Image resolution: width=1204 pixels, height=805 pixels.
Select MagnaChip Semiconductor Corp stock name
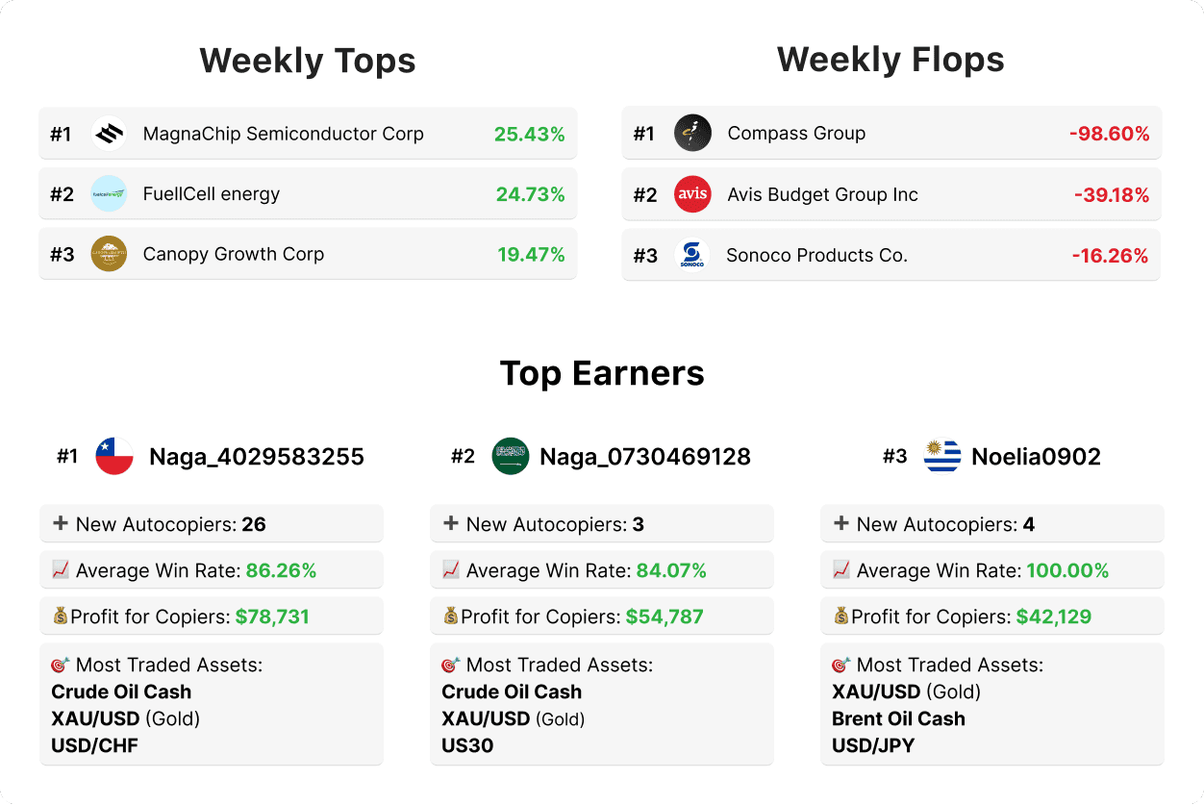(x=283, y=134)
